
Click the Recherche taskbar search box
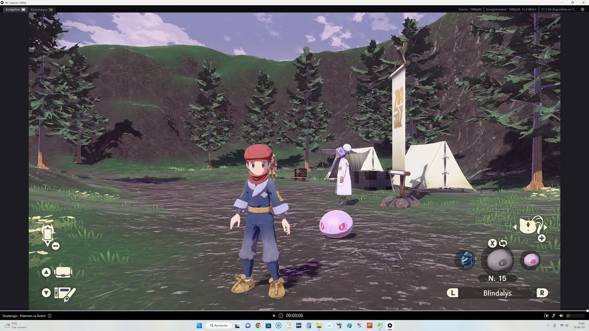coord(219,325)
